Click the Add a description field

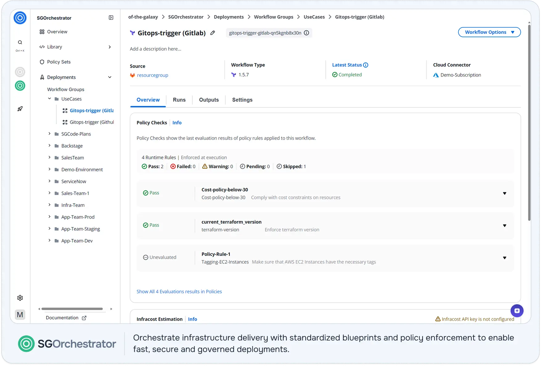(155, 49)
